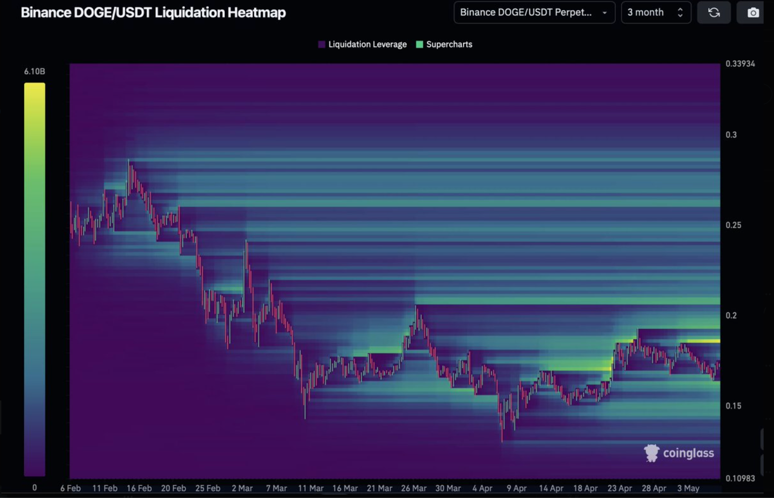Click the 11 Mar date axis label
The width and height of the screenshot is (774, 498).
(x=311, y=488)
